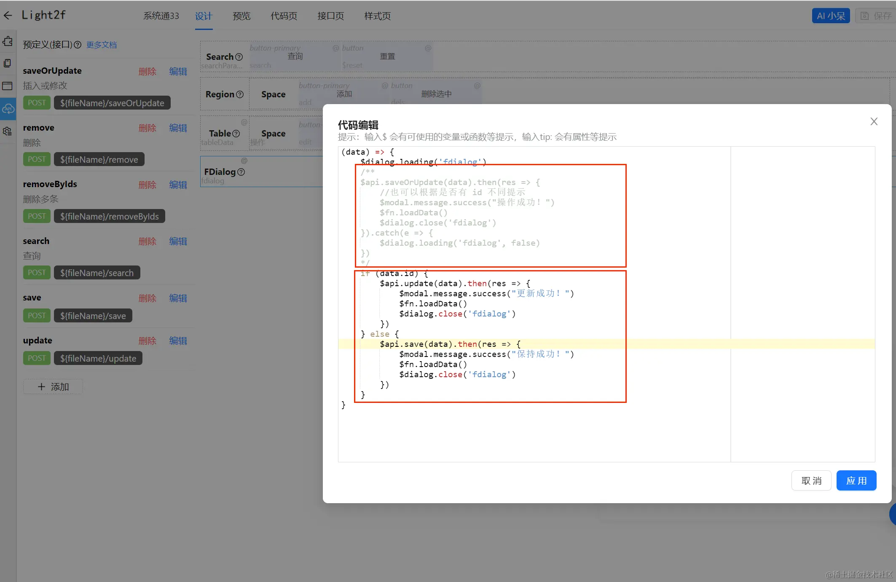Click the help icon next to FDialog
896x582 pixels.
[x=241, y=172]
